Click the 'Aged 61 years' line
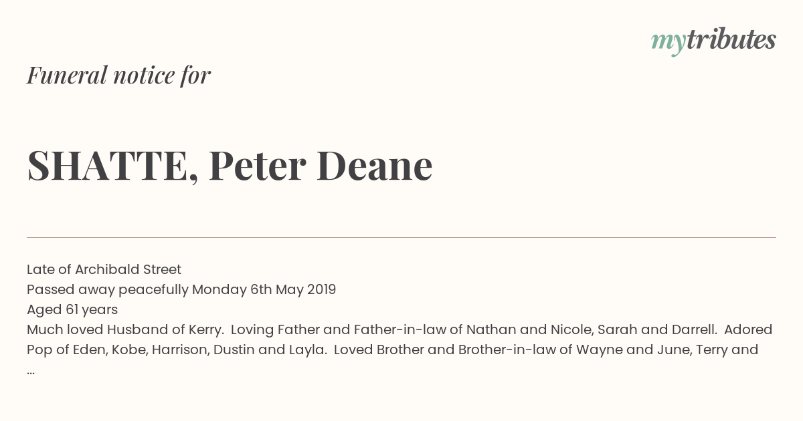The image size is (803, 421). (72, 309)
